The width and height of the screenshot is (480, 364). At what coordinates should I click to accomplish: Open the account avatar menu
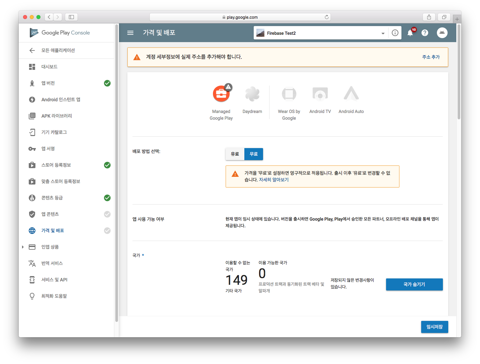click(x=442, y=33)
